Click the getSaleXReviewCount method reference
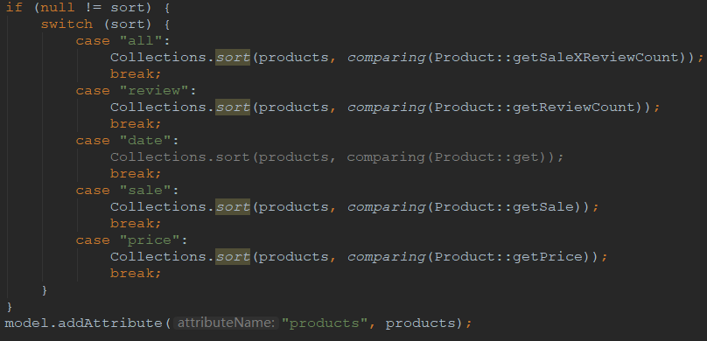707x341 pixels. click(x=596, y=58)
